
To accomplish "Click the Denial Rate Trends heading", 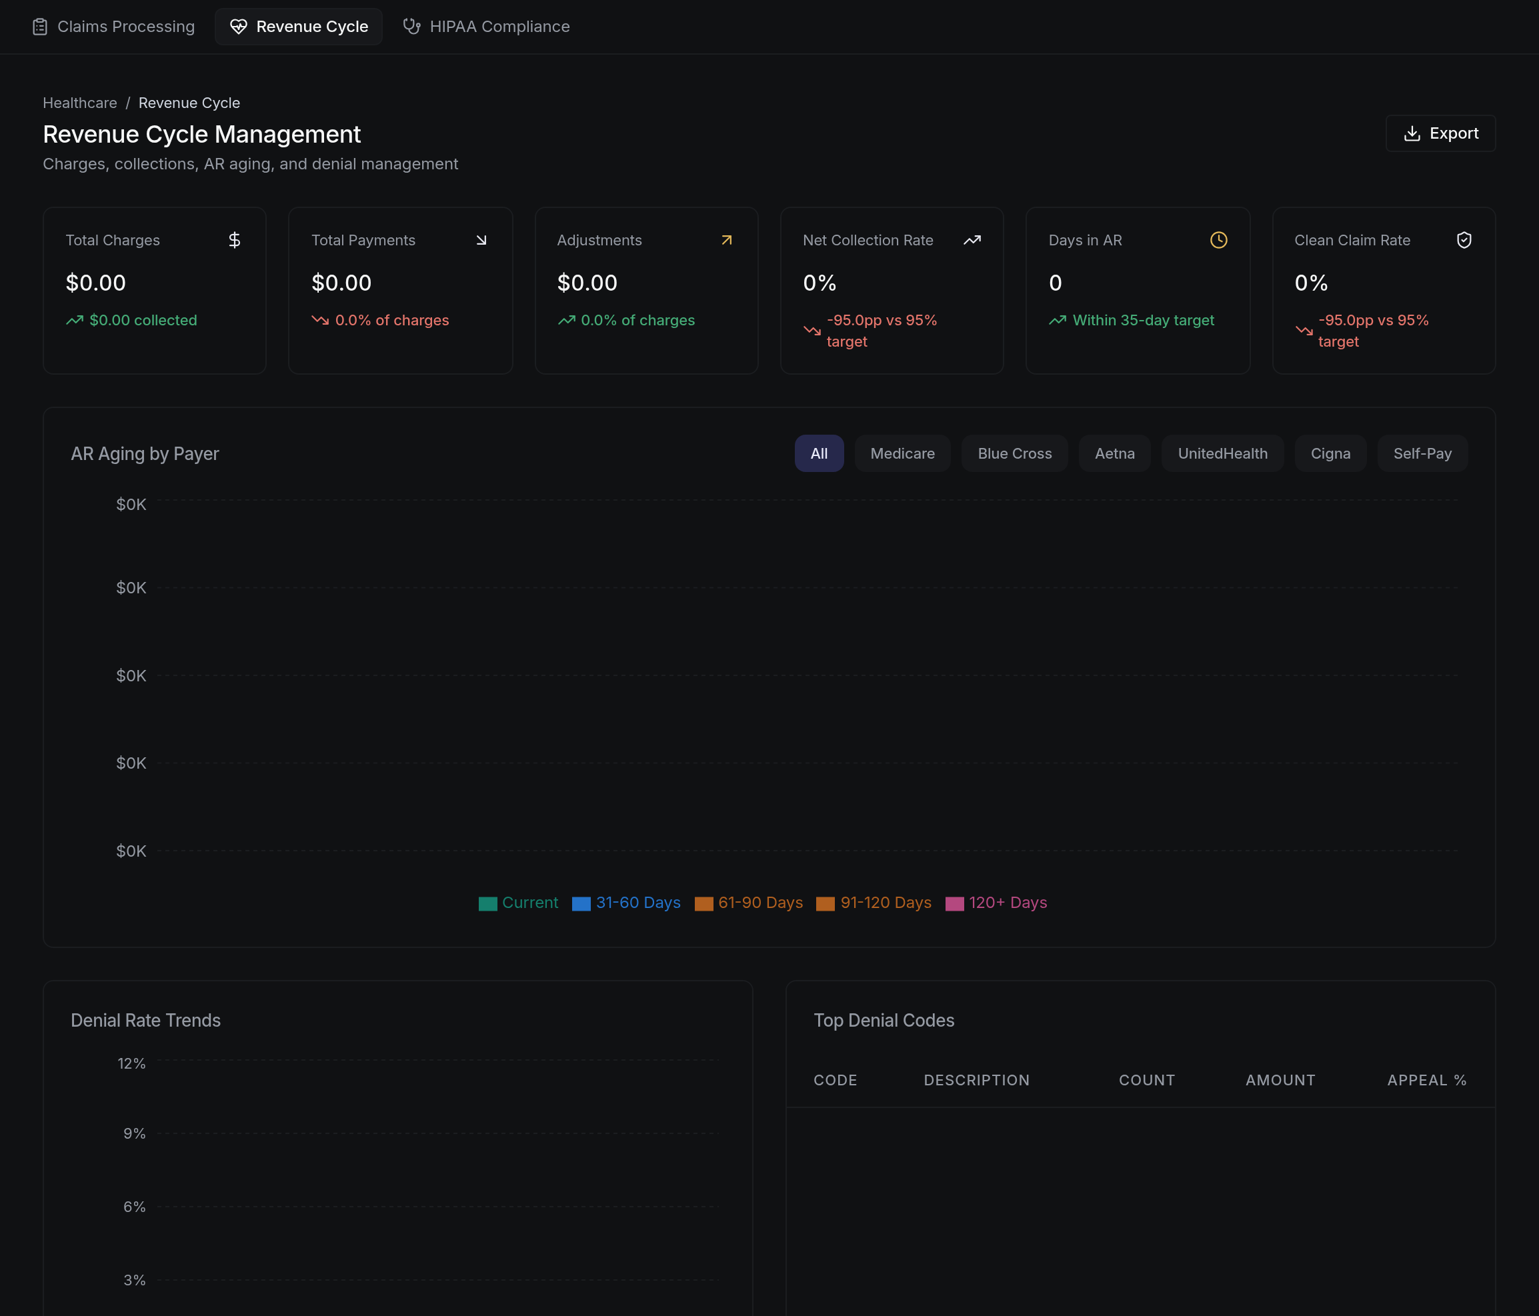I will (145, 1021).
